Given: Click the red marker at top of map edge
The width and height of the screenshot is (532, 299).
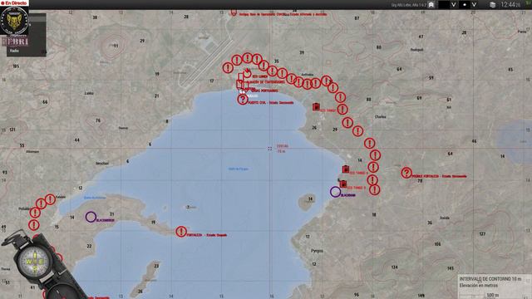Looking at the screenshot, I should point(234,13).
